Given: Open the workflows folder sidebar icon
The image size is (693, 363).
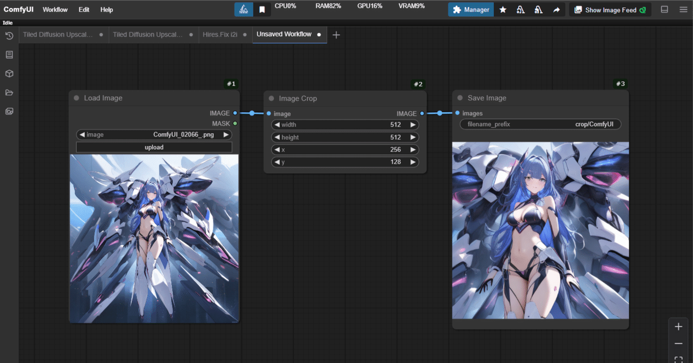Looking at the screenshot, I should (x=9, y=93).
